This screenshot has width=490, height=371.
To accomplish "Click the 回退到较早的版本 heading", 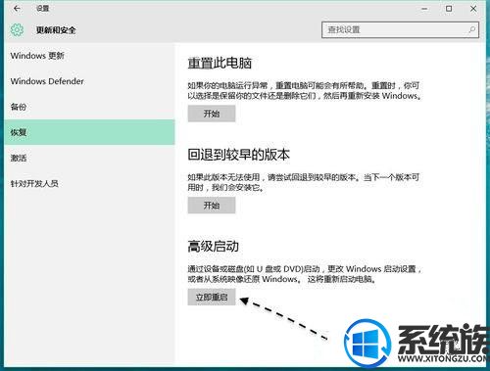I will [238, 155].
